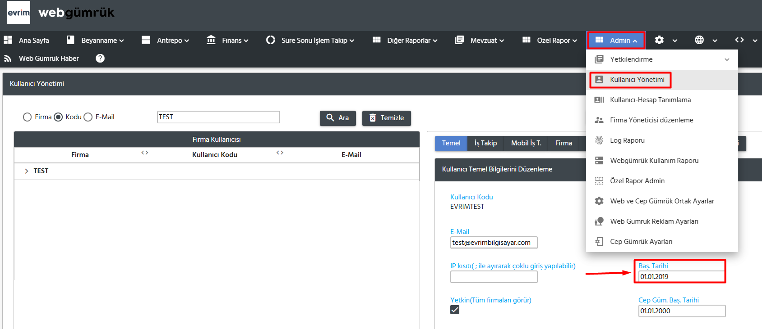Viewport: 762px width, 329px height.
Task: Select the Firma radio button
Action: [x=28, y=117]
